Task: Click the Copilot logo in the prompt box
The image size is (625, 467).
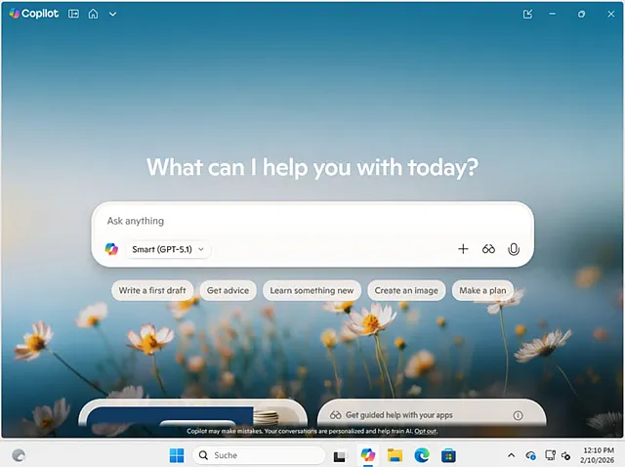Action: coord(111,249)
